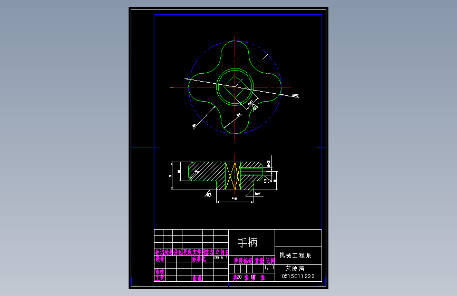Click the green square at top view center
Screen dimensions: 457x296
coord(235,87)
